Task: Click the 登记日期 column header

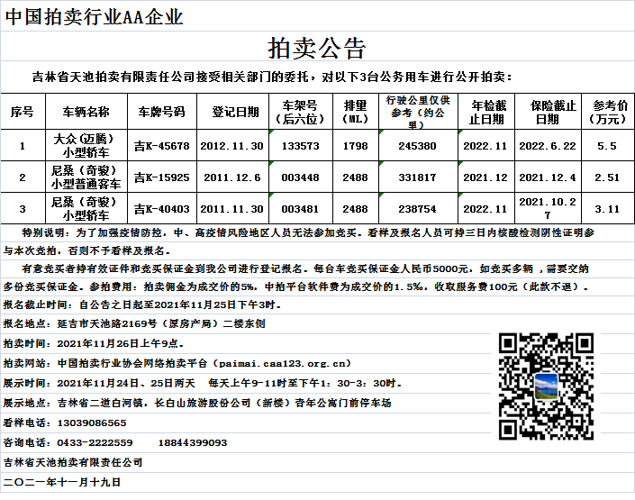Action: (233, 112)
